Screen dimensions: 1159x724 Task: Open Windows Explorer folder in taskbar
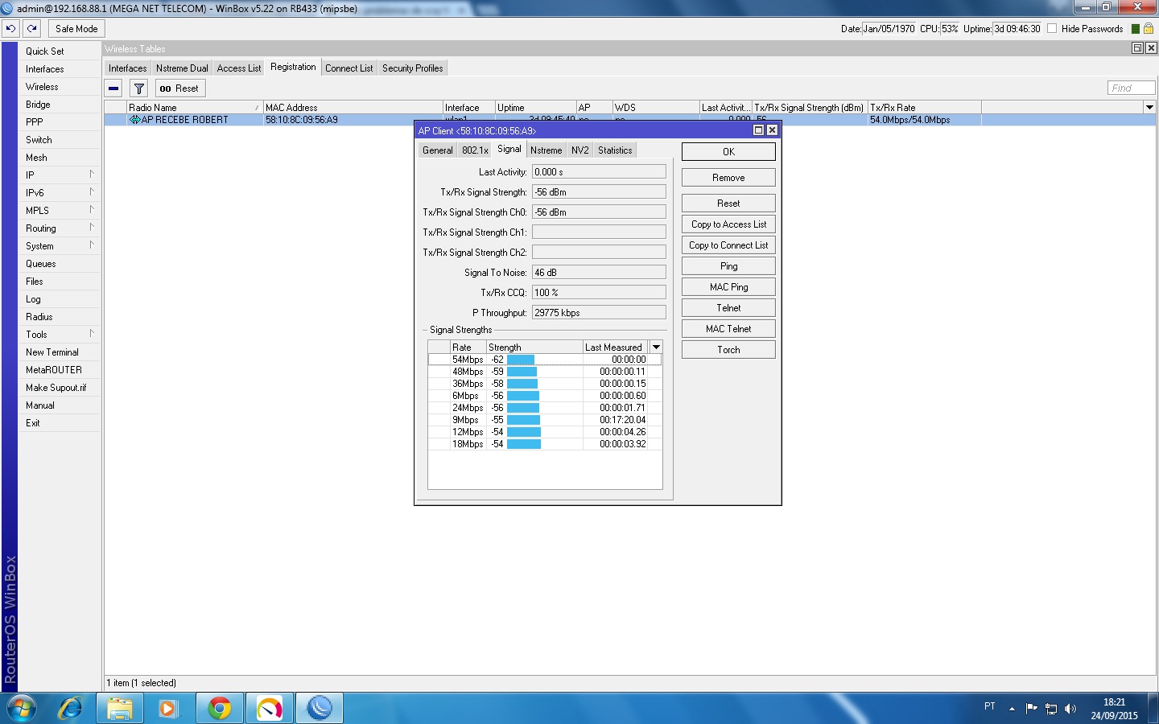[x=120, y=708]
